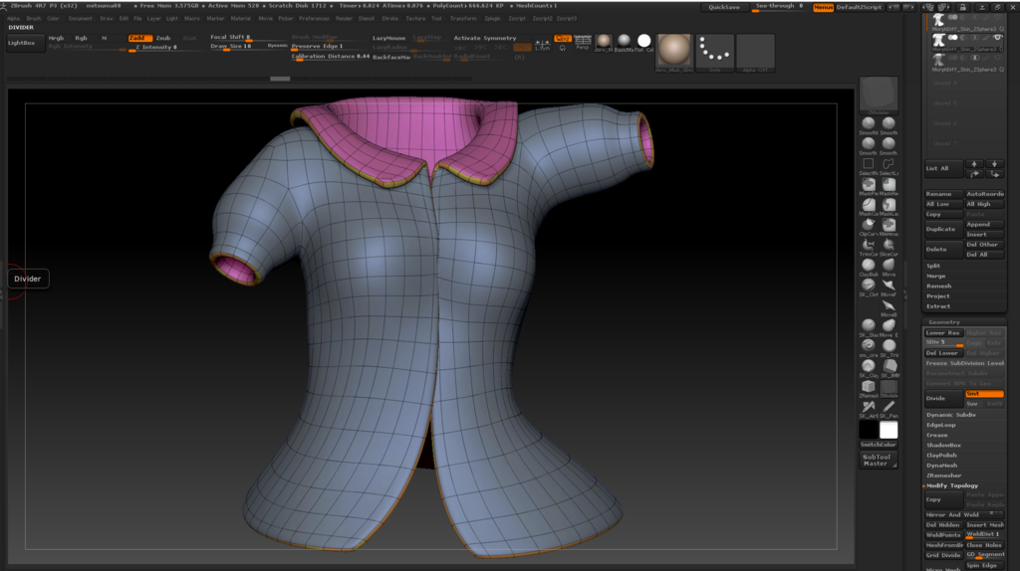
Task: Click the QuickSave button
Action: 724,7
